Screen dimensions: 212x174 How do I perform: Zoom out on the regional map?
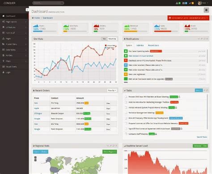35,160
